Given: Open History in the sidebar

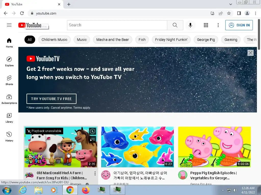Looking at the screenshot, I should 9,137.
